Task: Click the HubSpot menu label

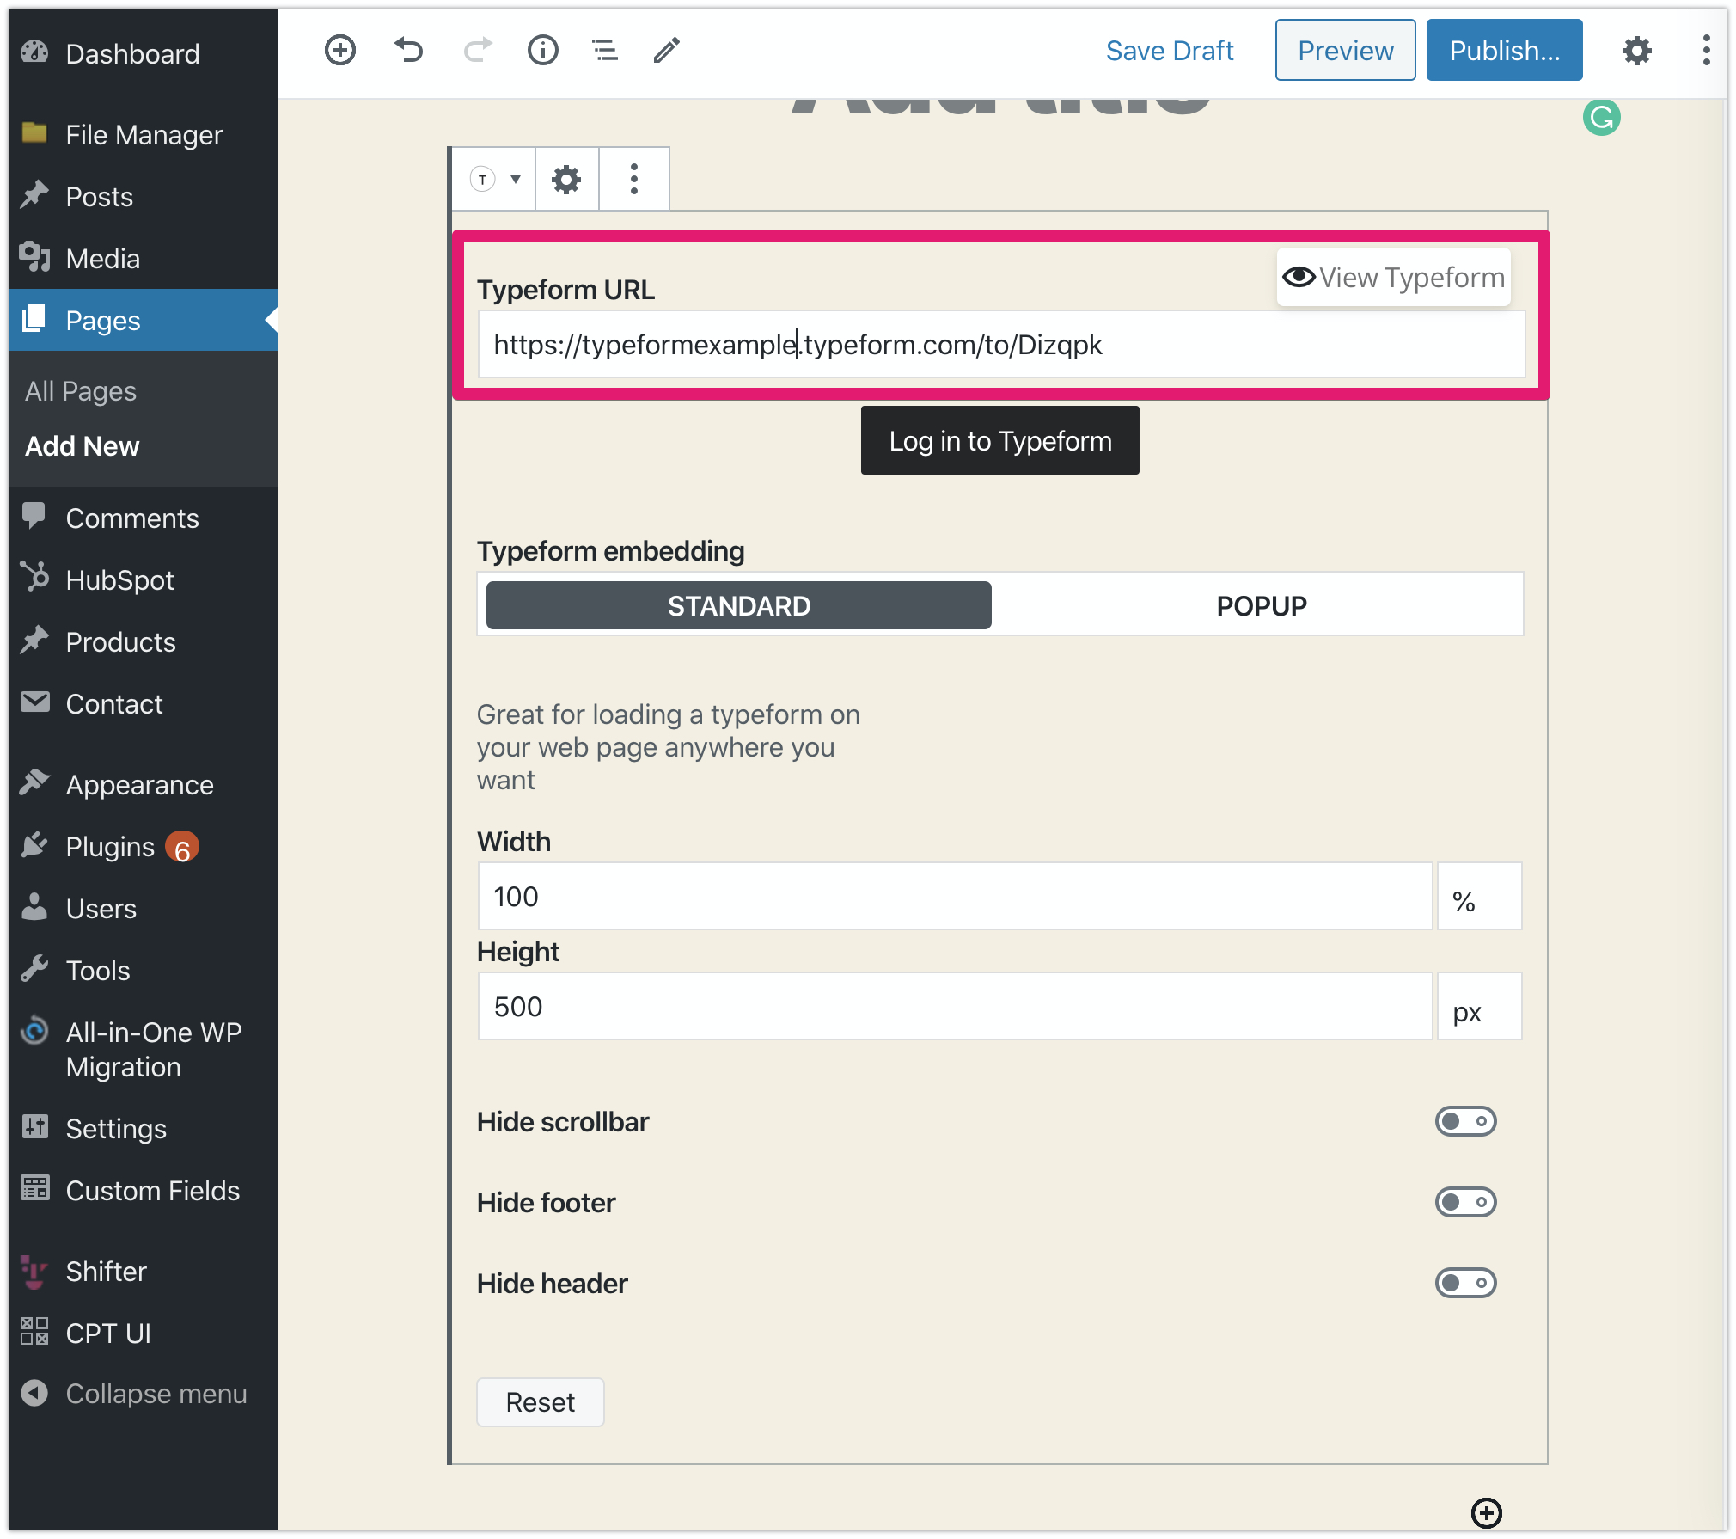Action: pos(119,580)
